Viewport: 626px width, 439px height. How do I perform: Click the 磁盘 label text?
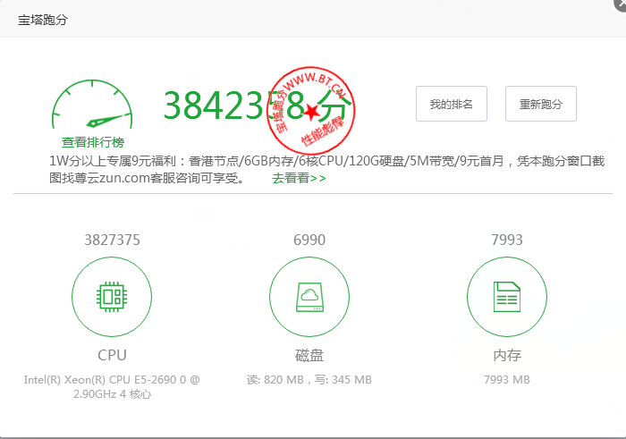point(309,355)
